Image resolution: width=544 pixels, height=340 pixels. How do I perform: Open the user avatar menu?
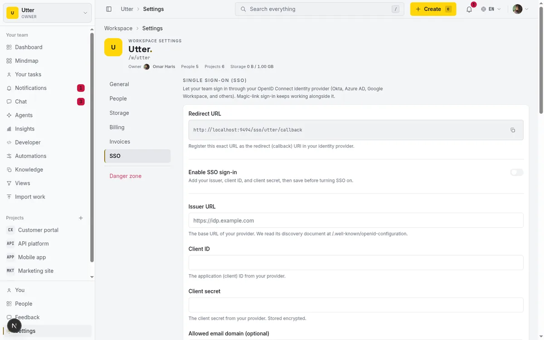click(x=520, y=9)
